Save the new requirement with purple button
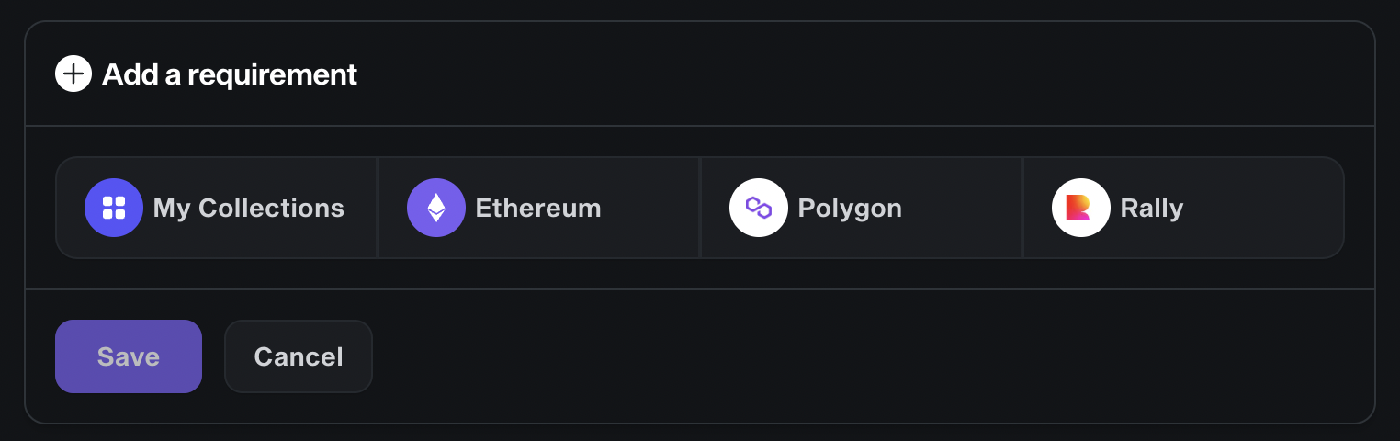The image size is (1400, 441). [x=129, y=356]
